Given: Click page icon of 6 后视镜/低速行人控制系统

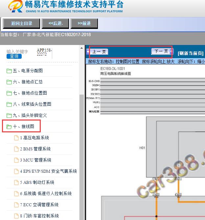Looking at the screenshot, I should pos(16,194).
